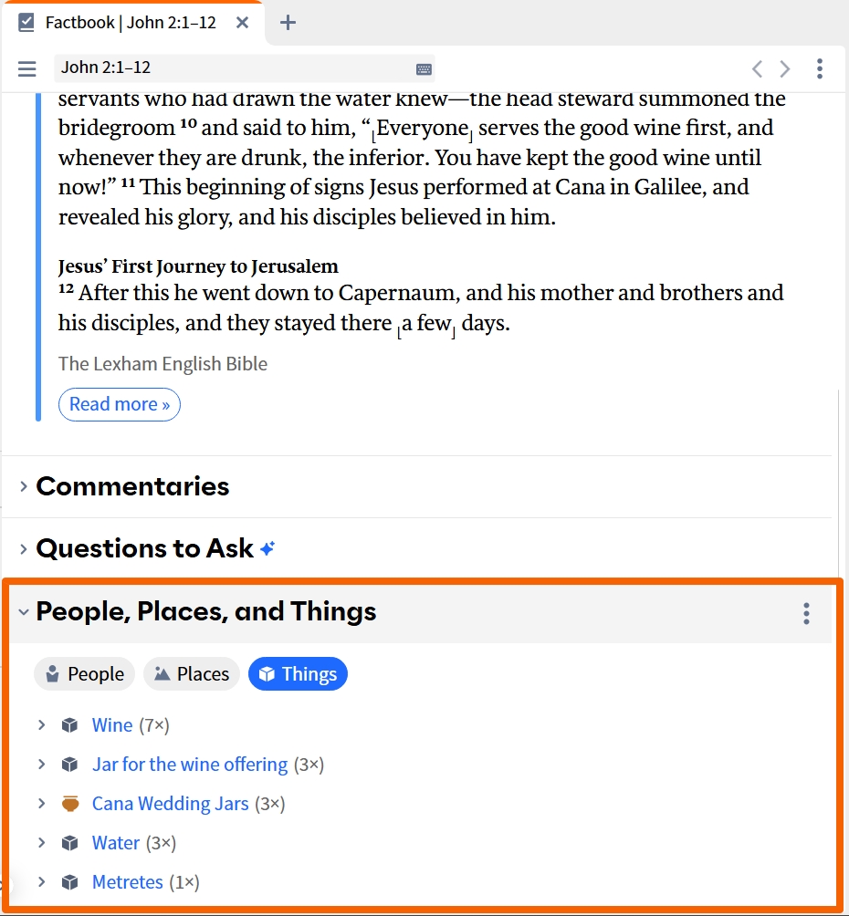849x916 pixels.
Task: Toggle the Things filter chip
Action: pos(299,674)
